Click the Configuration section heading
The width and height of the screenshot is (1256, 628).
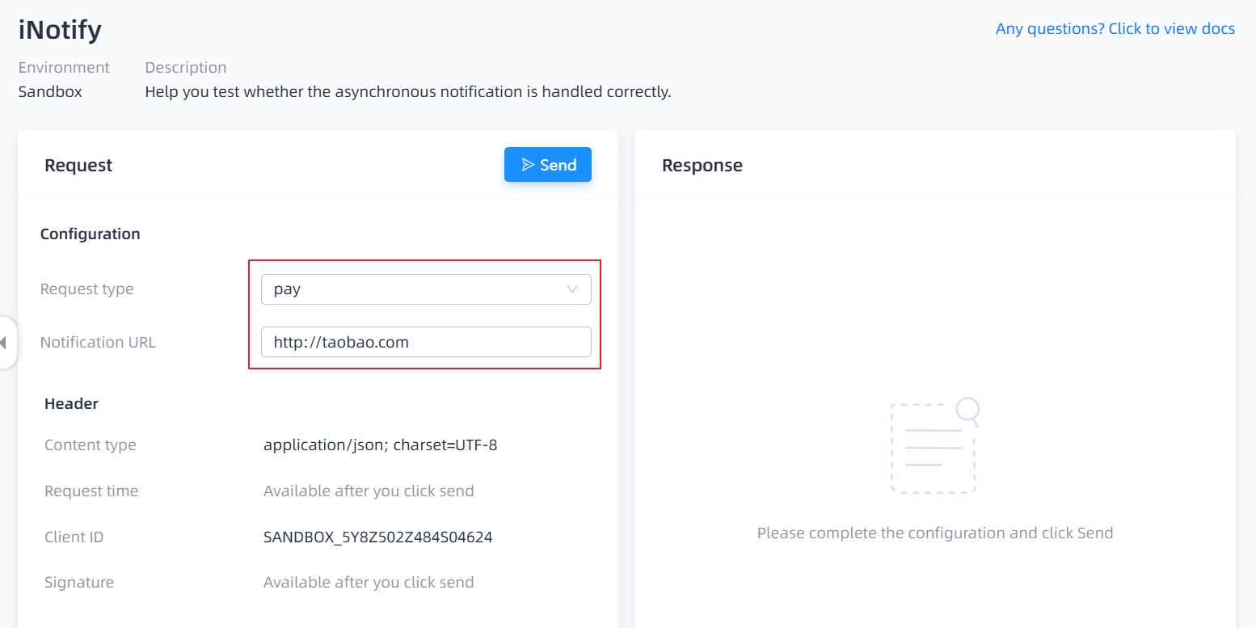tap(90, 234)
